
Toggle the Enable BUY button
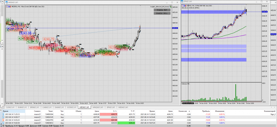[x=162, y=10]
